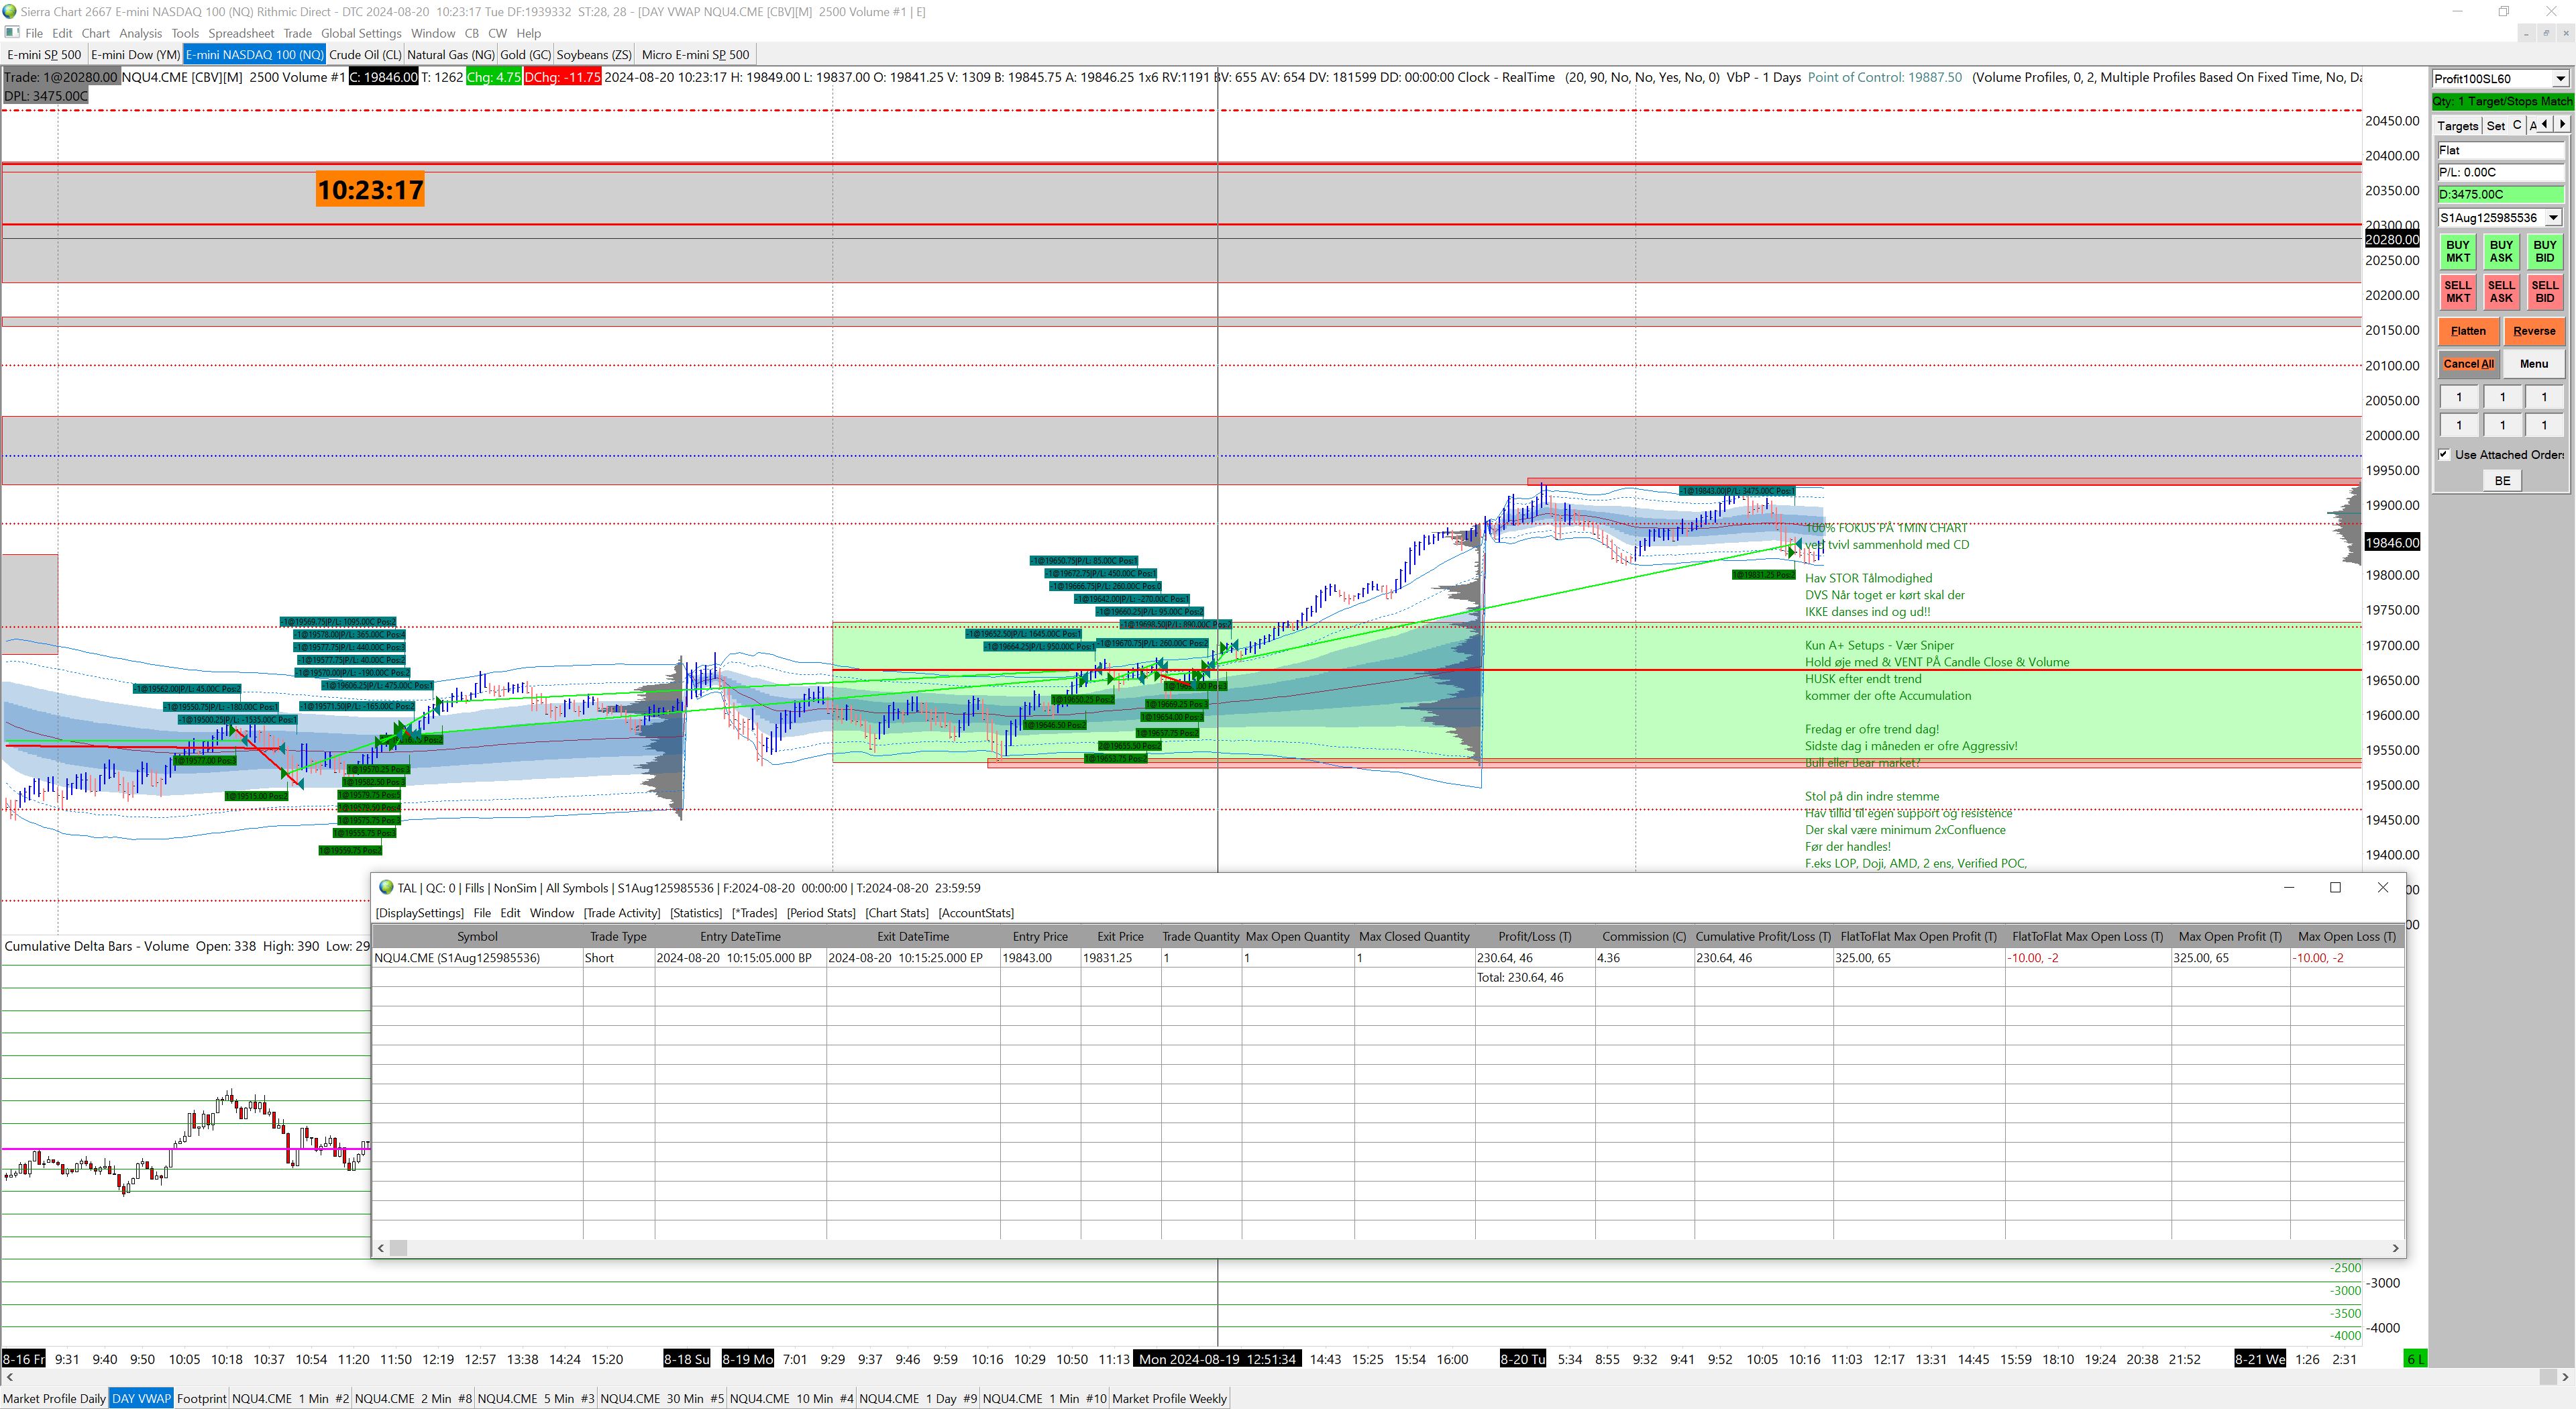The image size is (2576, 1409).
Task: Click the trade activity log's right scroll arrow
Action: (2395, 1248)
